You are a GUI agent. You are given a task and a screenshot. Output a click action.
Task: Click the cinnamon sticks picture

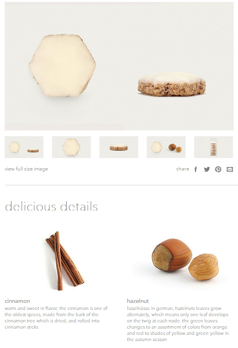click(x=65, y=261)
